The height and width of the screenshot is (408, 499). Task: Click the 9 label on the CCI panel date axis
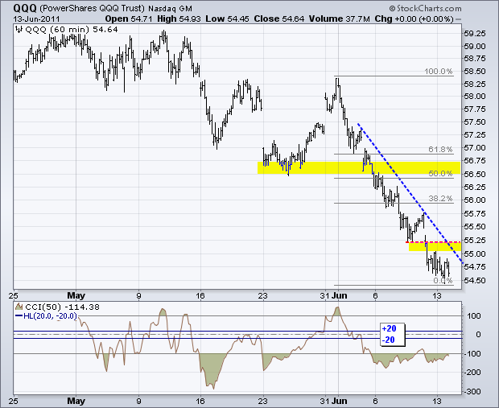pos(138,401)
